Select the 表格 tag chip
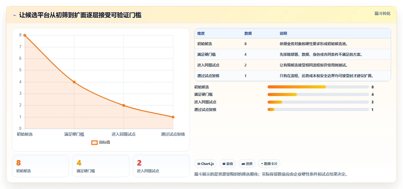 click(227, 164)
